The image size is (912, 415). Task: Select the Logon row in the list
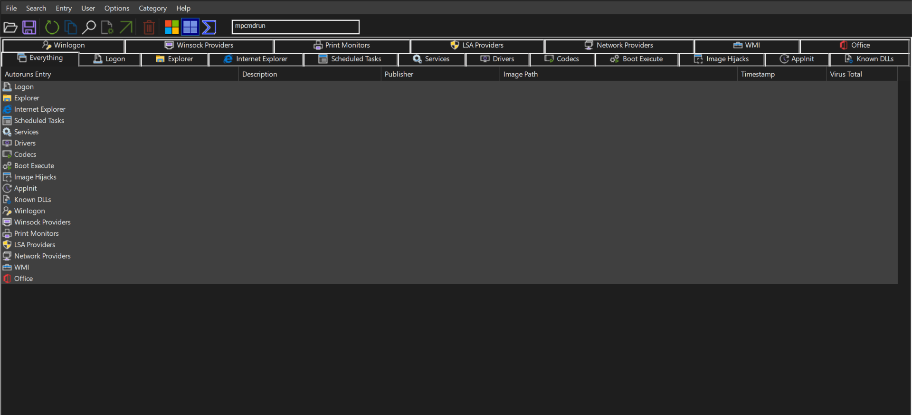coord(449,87)
